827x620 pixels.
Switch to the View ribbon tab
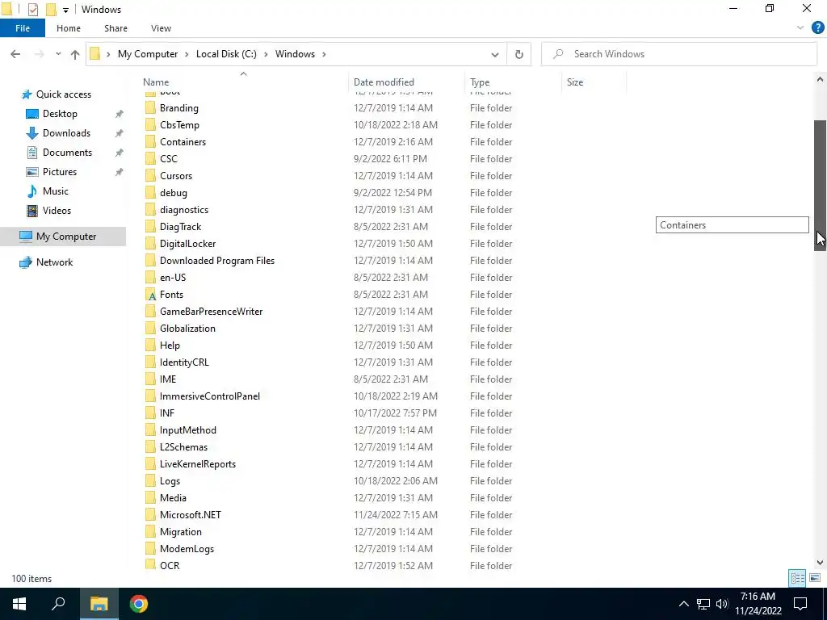click(161, 28)
